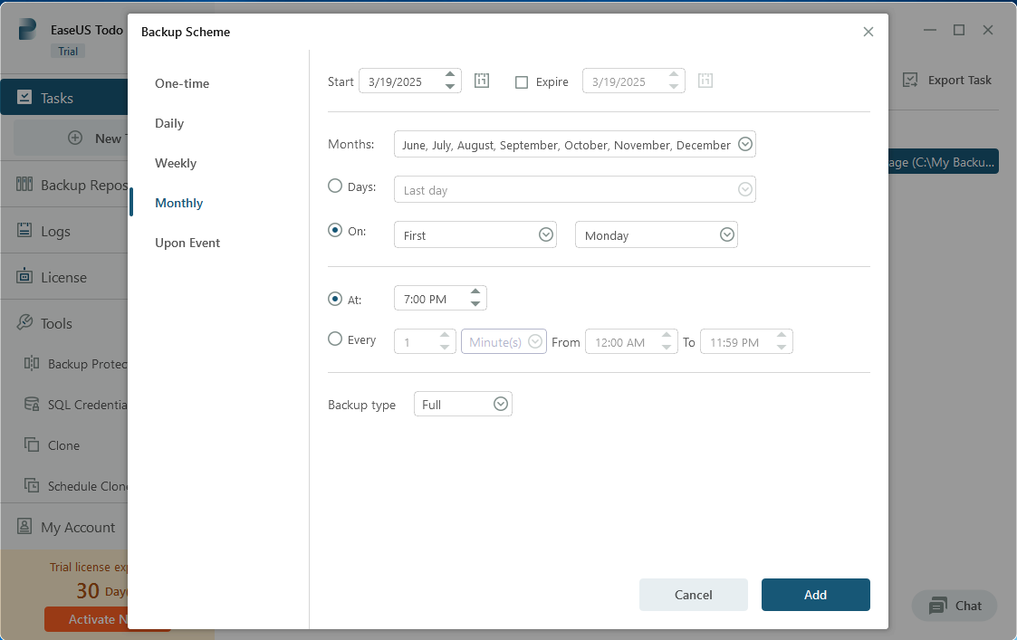1017x640 pixels.
Task: Click the My Account icon
Action: 24,526
